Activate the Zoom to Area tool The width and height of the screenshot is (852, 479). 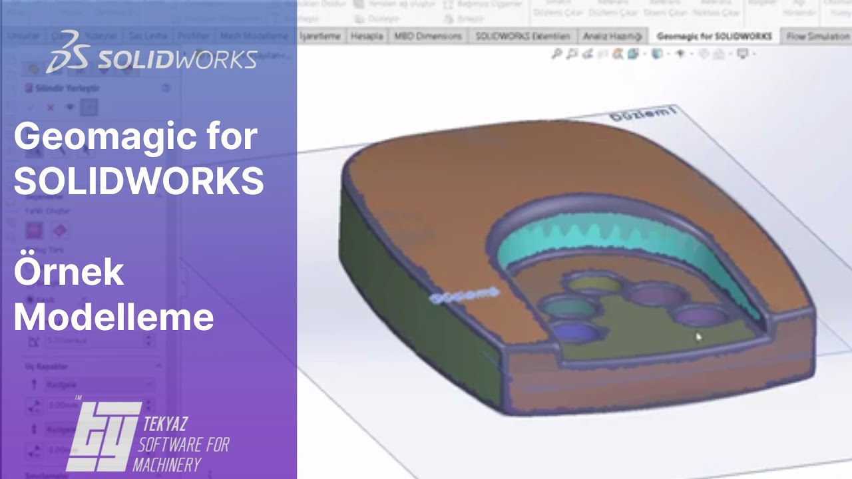coord(571,57)
